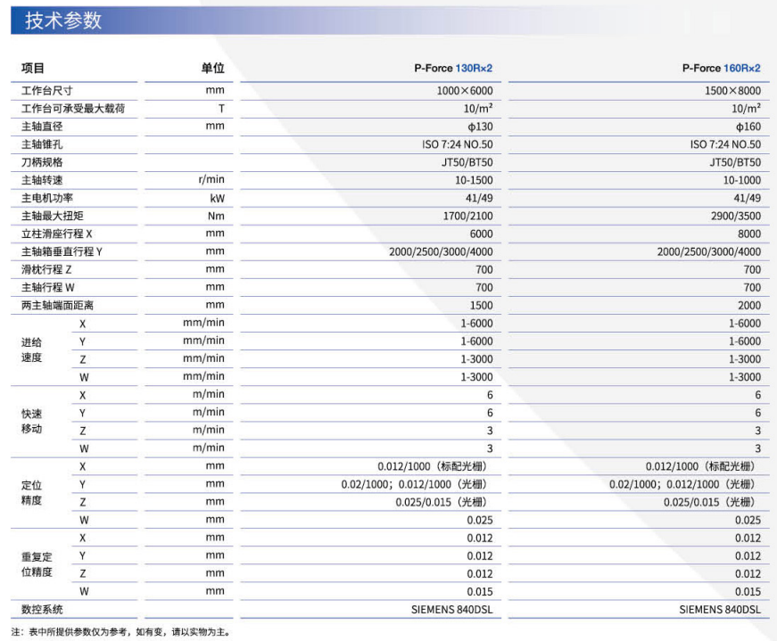
Task: Click SIEMENS 840DSL under P-Force 130R×2
Action: coord(452,609)
